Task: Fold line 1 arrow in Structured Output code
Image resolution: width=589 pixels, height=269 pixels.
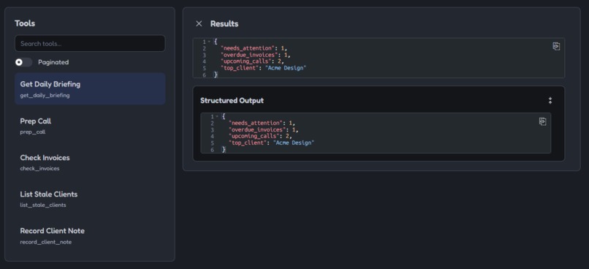Action: (x=217, y=116)
